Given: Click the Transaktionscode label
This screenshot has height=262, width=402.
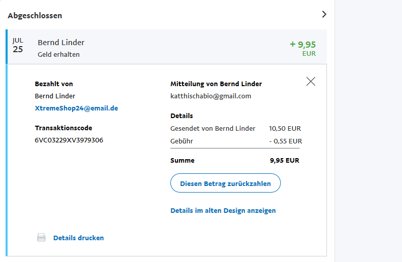Looking at the screenshot, I should (63, 128).
